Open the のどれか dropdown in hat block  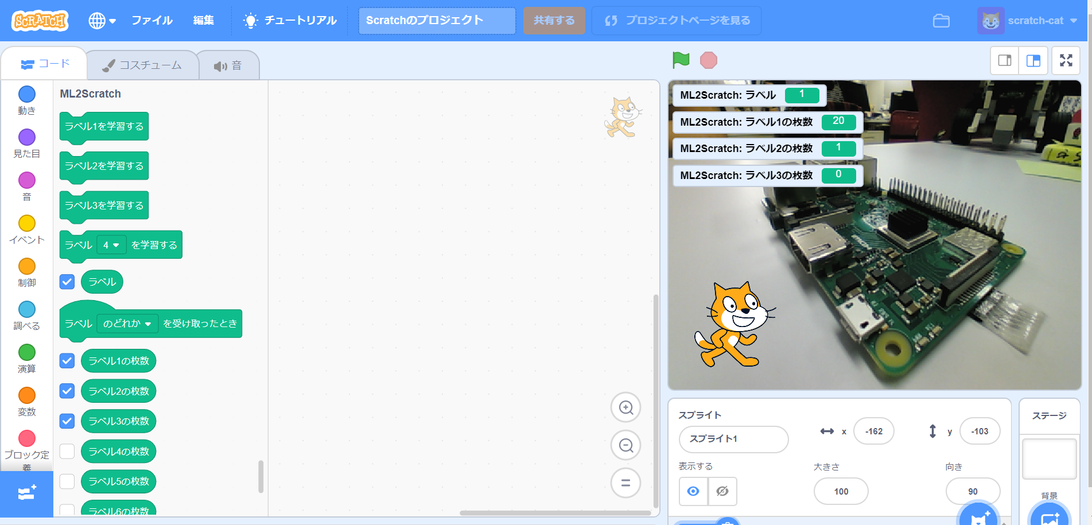click(127, 324)
